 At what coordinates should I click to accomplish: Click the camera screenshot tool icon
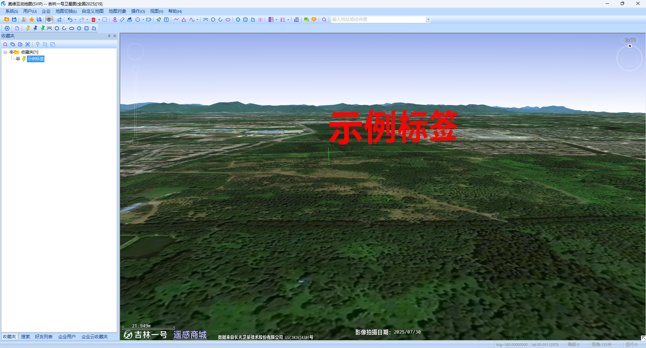pyautogui.click(x=148, y=20)
